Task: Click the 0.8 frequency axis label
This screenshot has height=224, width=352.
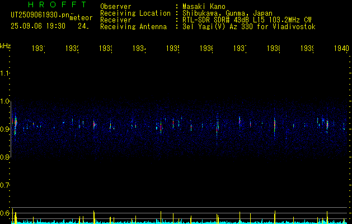Action: coord(5,157)
